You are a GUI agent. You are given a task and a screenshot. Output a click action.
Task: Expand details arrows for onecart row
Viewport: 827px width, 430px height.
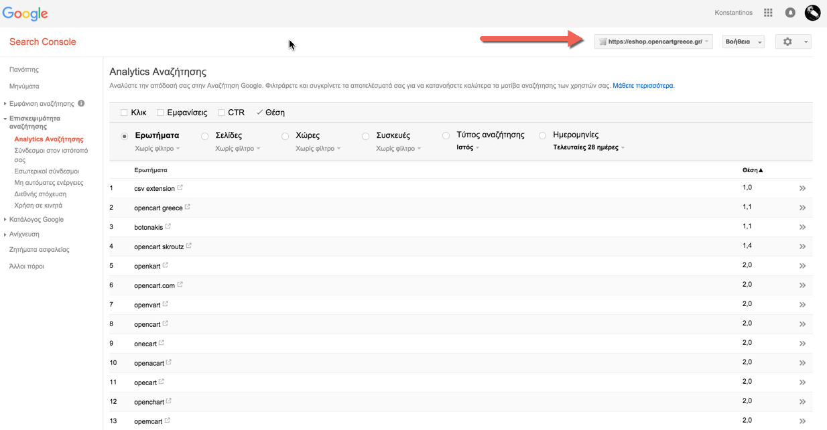(802, 344)
